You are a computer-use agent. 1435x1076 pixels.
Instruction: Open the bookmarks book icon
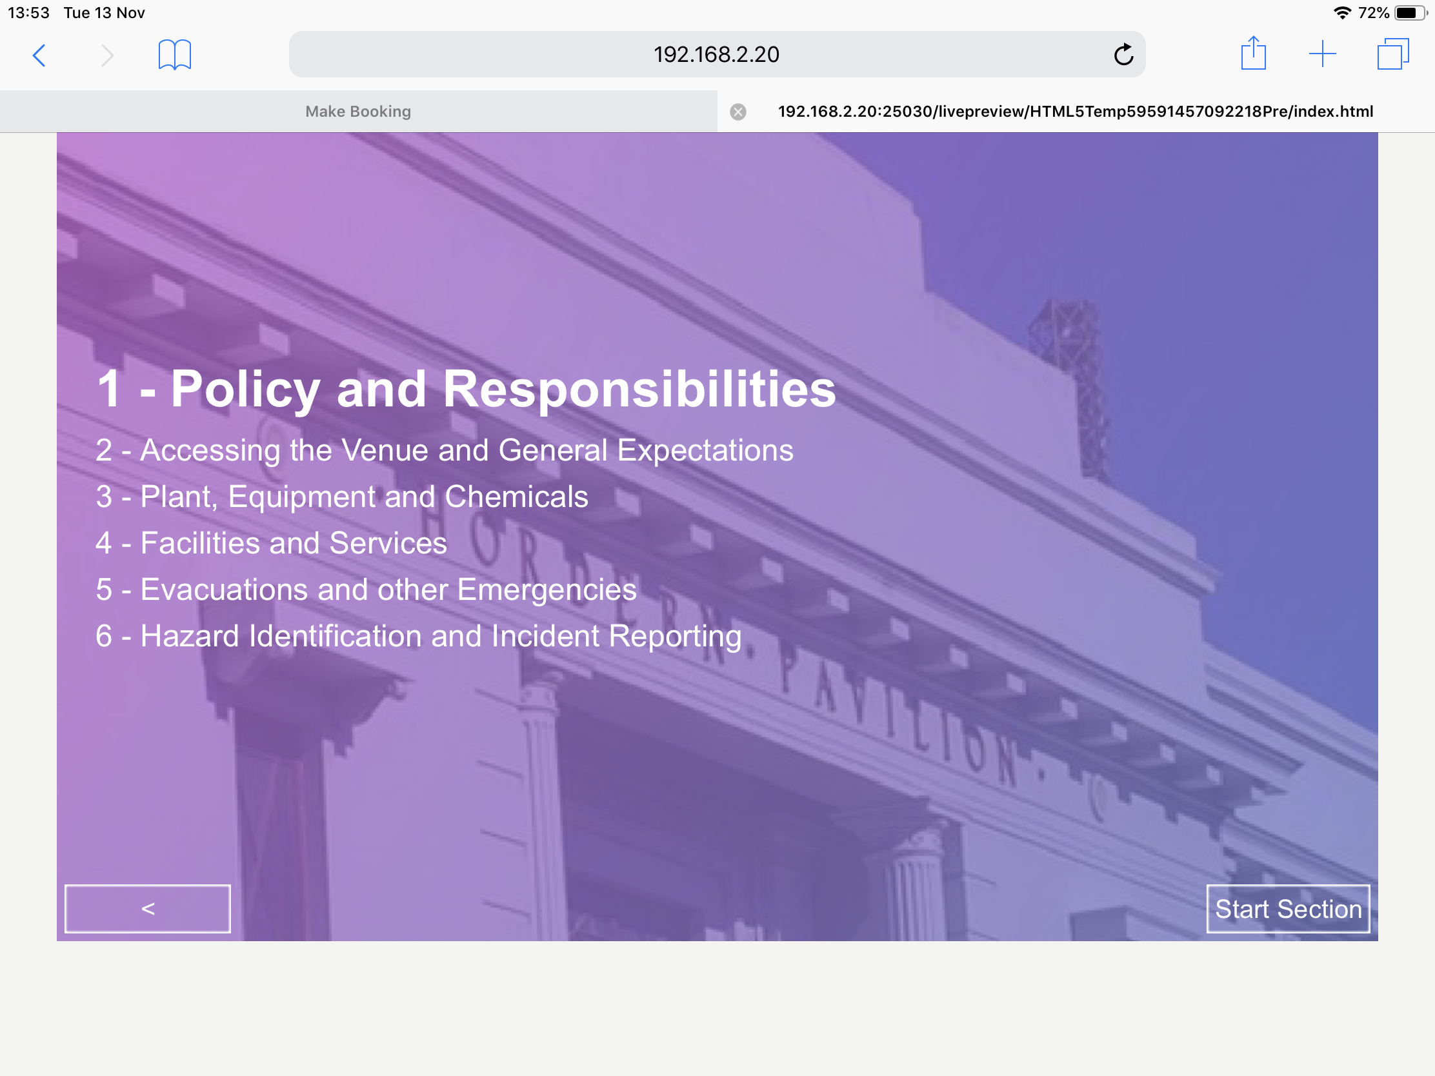(x=174, y=54)
